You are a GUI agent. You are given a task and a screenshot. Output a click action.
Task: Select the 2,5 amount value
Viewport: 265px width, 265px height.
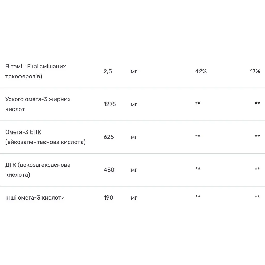coord(108,71)
